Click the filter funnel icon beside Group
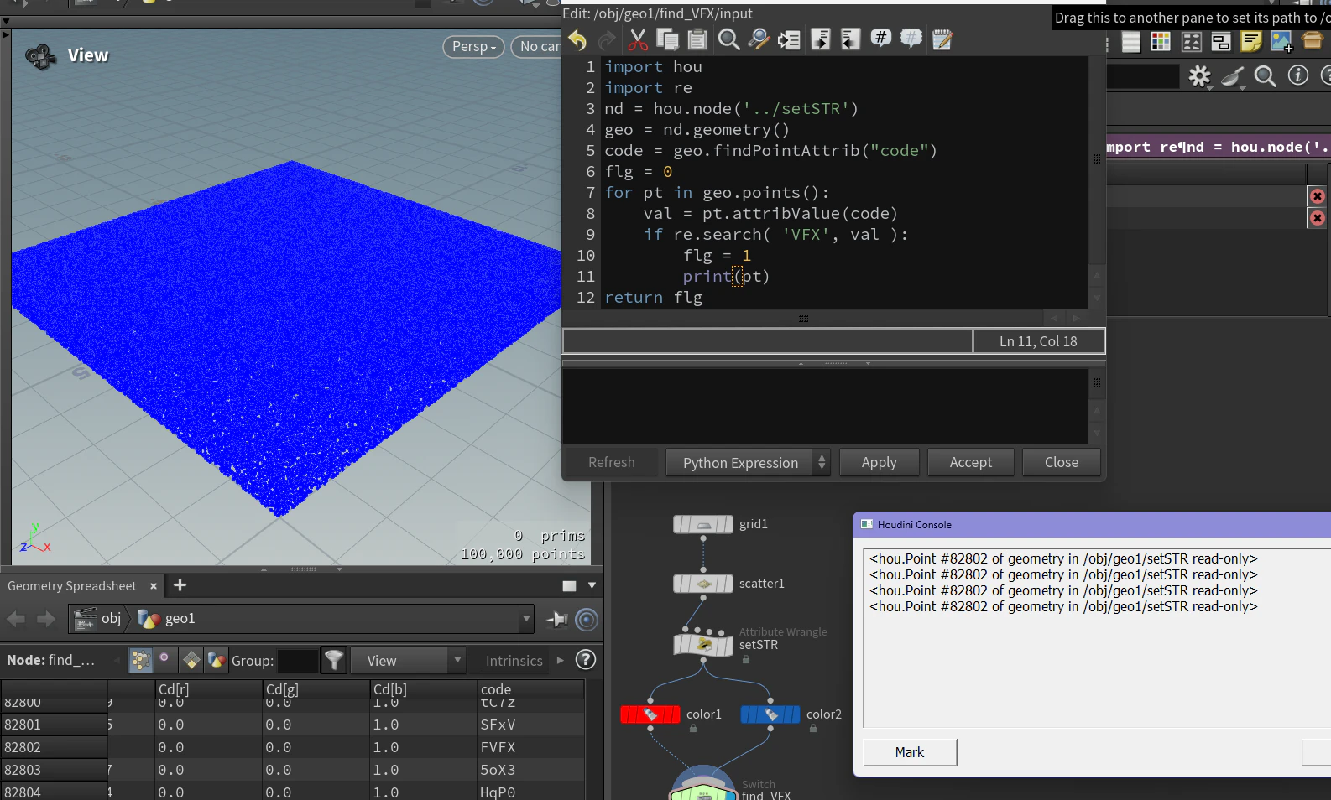 pos(334,661)
